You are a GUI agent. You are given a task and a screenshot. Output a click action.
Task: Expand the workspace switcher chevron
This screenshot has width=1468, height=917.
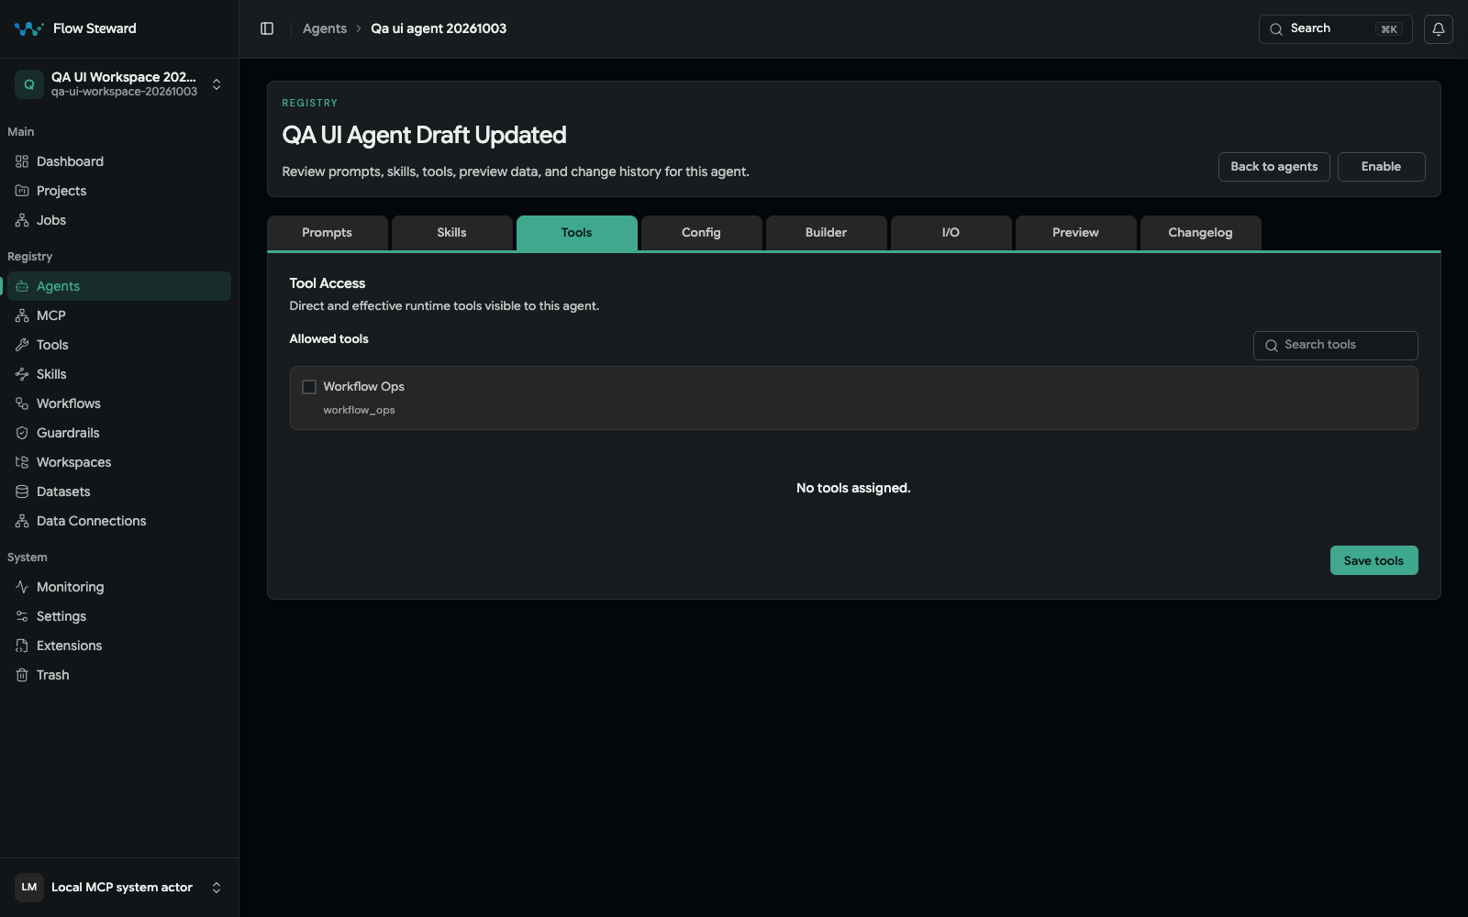click(217, 84)
